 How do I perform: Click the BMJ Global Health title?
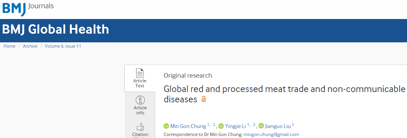click(56, 30)
